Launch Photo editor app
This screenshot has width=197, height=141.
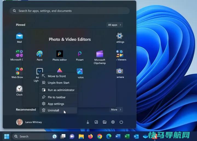pyautogui.click(x=60, y=54)
